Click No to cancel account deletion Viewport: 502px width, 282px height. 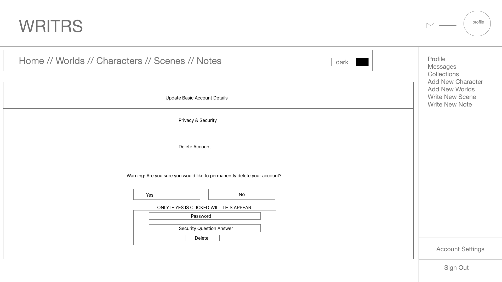(241, 194)
